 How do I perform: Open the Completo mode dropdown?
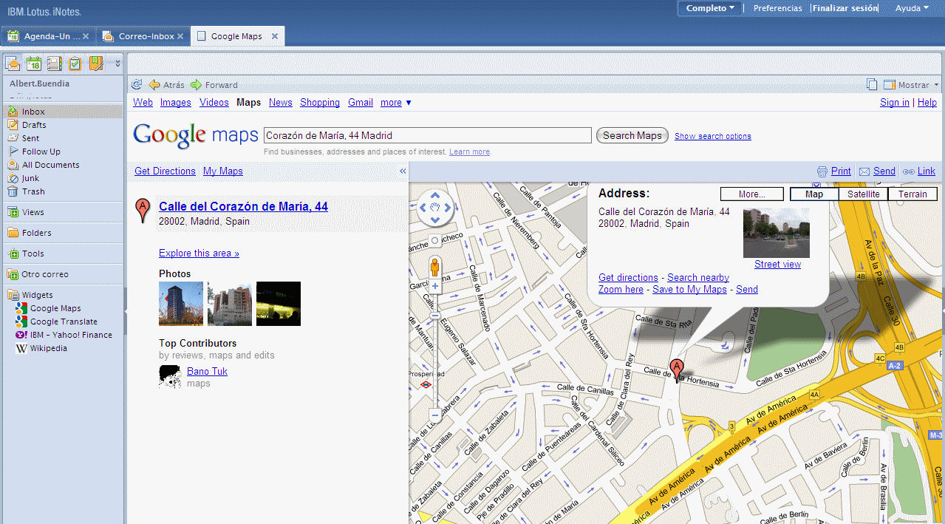710,8
